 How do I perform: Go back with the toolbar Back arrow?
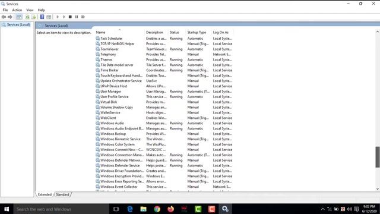coord(4,17)
